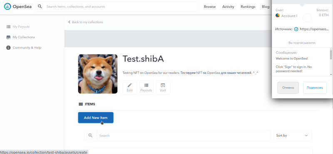Open the Activity menu item
333x154 pixels.
click(228, 7)
